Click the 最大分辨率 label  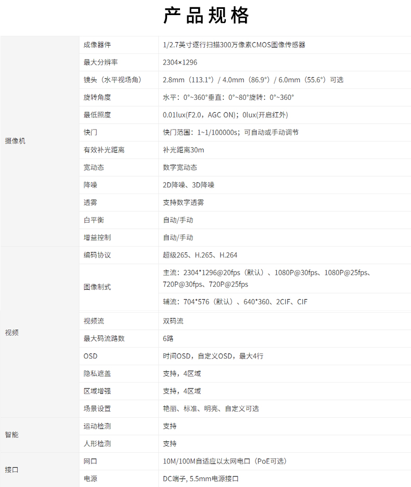coord(100,62)
